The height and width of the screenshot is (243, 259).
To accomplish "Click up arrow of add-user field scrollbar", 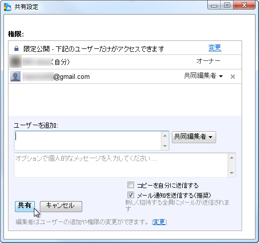I will [x=165, y=136].
